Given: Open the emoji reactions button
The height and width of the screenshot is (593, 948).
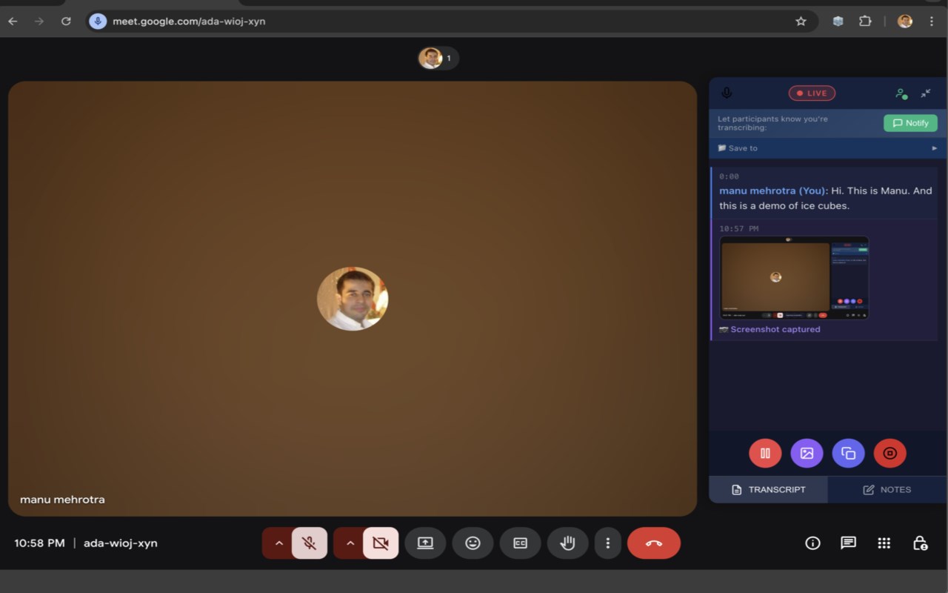Looking at the screenshot, I should [473, 543].
